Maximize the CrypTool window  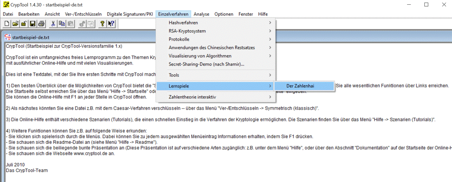426,5
